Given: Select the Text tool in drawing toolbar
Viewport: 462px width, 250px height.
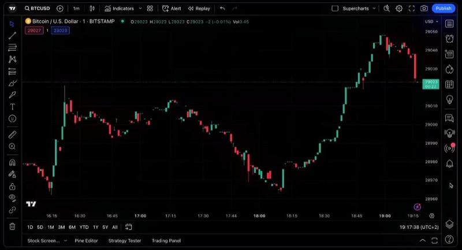Looking at the screenshot, I should (12, 107).
